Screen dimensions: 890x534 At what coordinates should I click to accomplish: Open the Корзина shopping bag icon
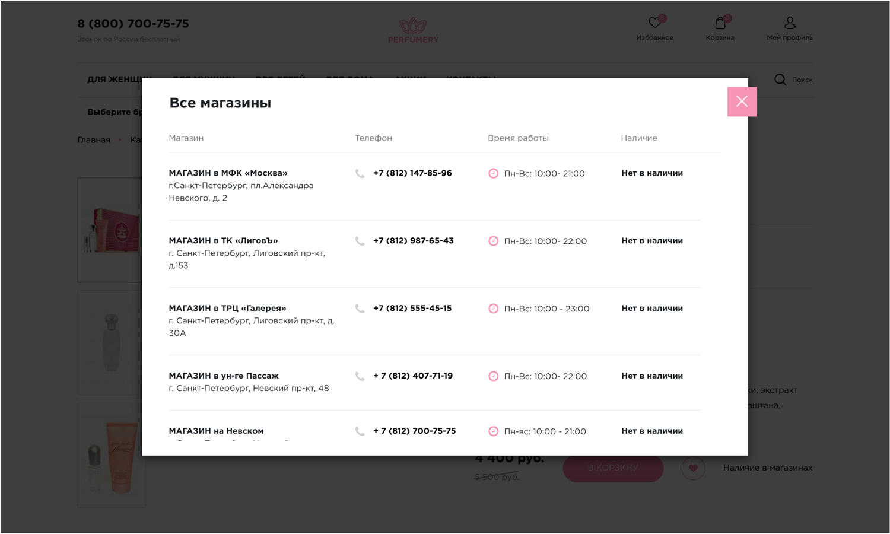point(720,23)
